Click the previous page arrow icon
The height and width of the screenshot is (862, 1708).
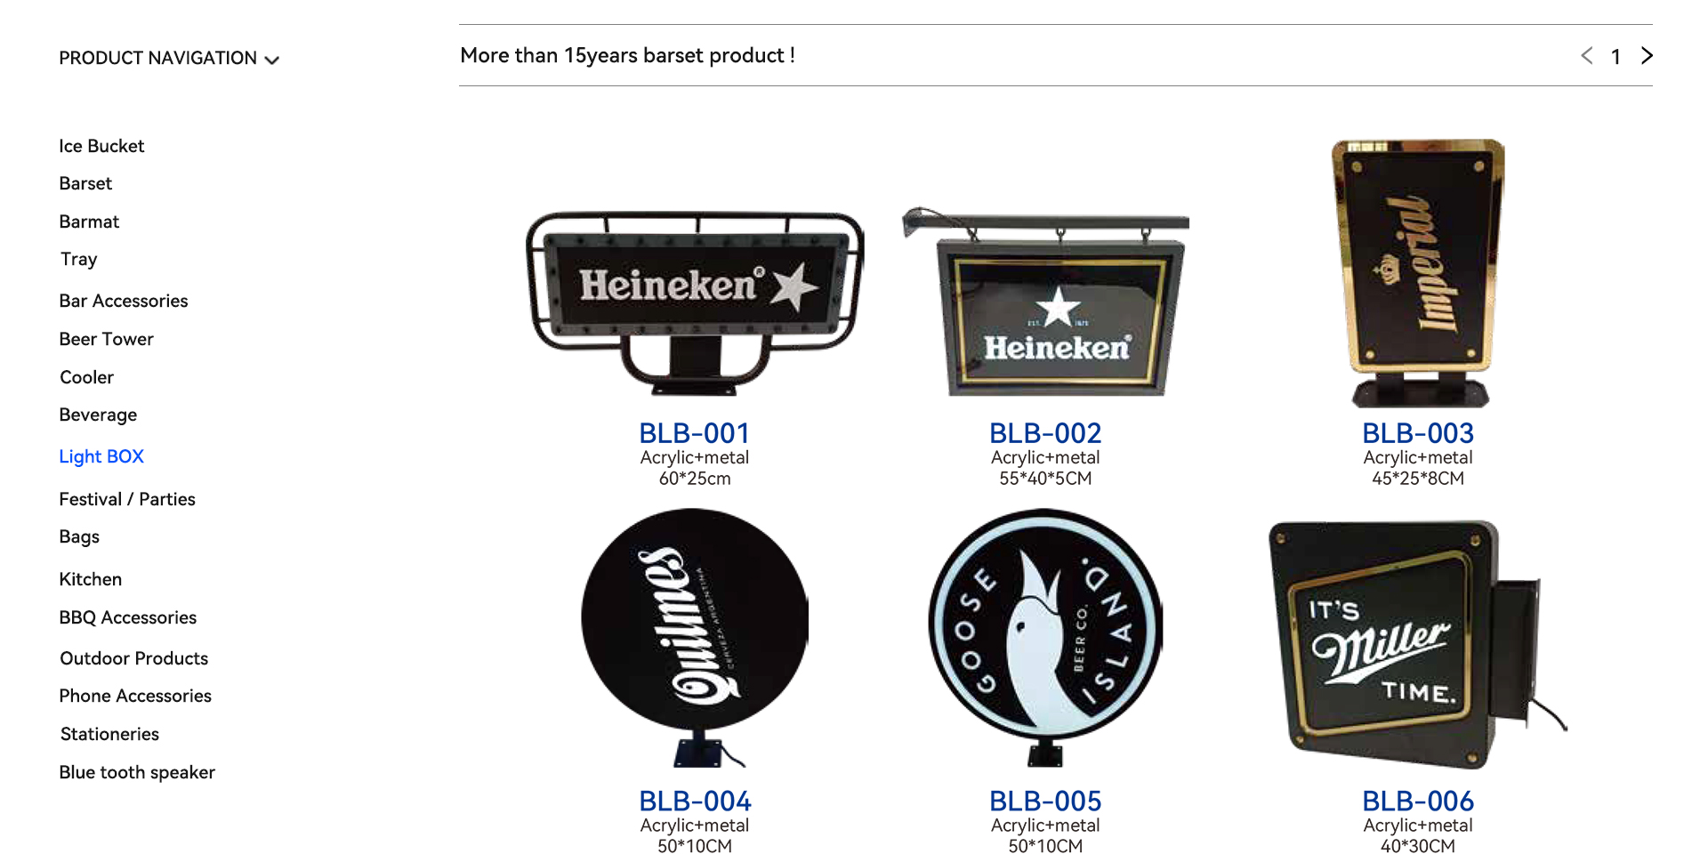(x=1587, y=56)
